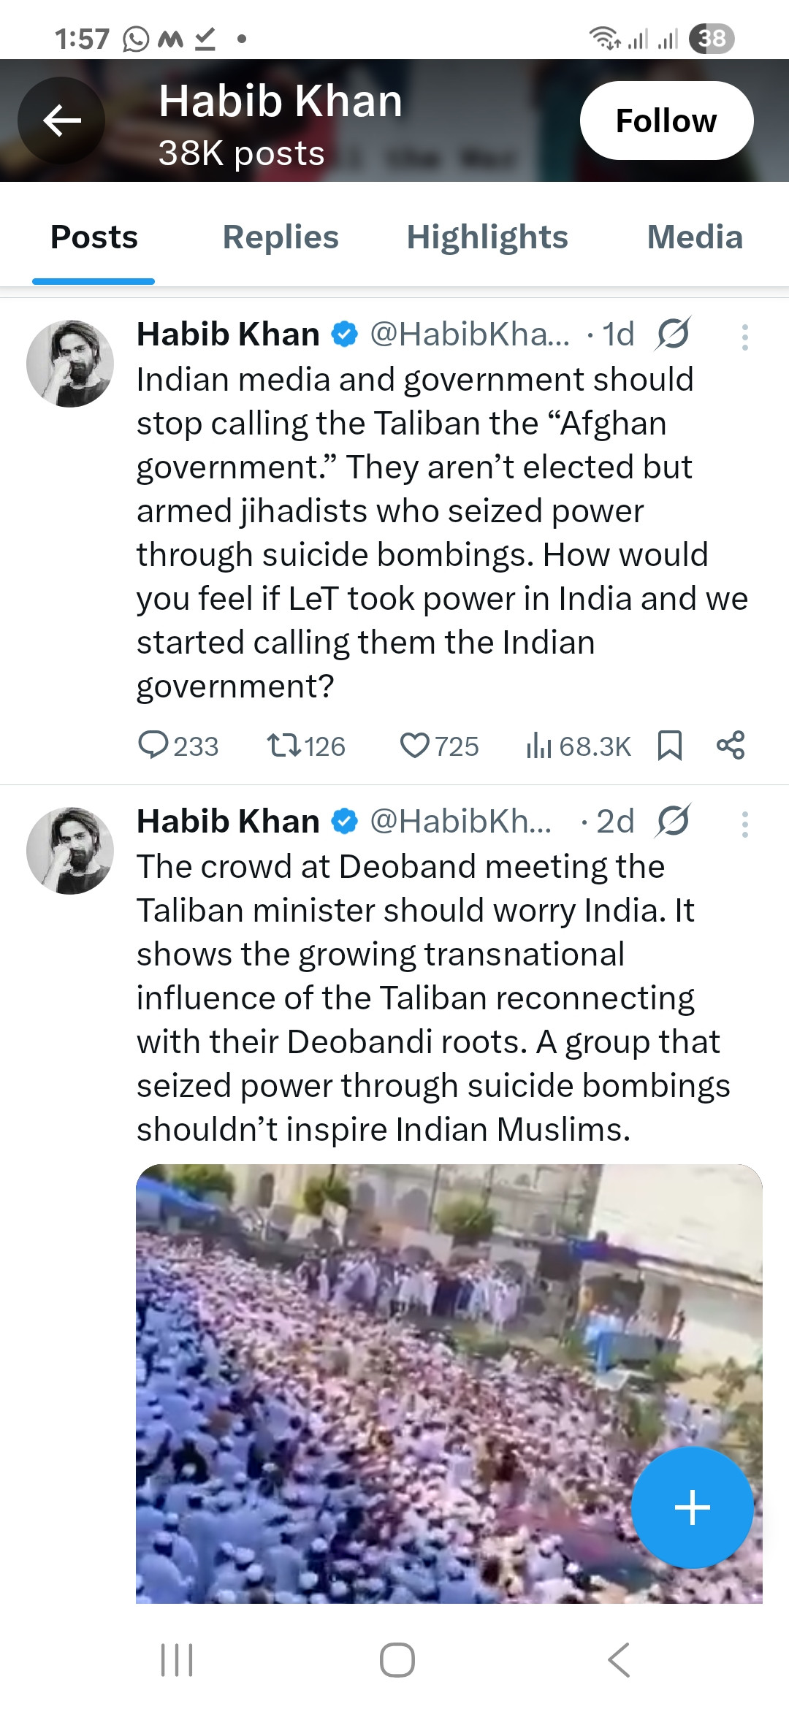Bookmark the Indian media post
This screenshot has height=1709, width=789.
click(x=669, y=746)
